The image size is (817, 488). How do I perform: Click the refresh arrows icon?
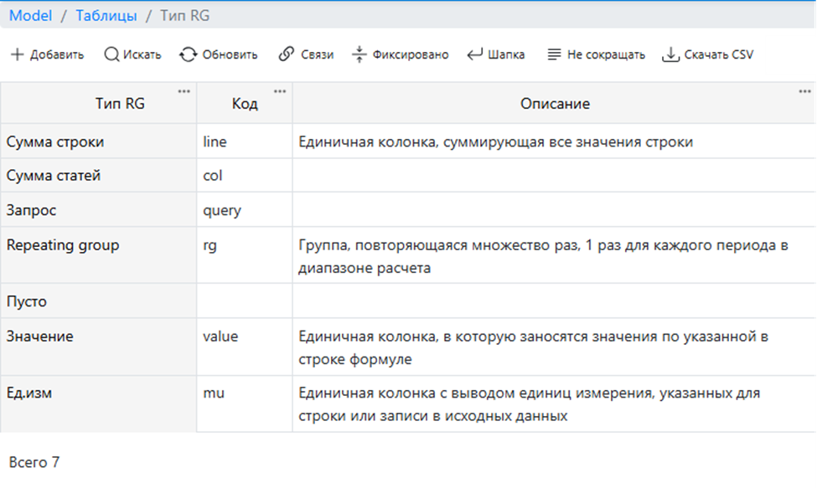click(188, 55)
